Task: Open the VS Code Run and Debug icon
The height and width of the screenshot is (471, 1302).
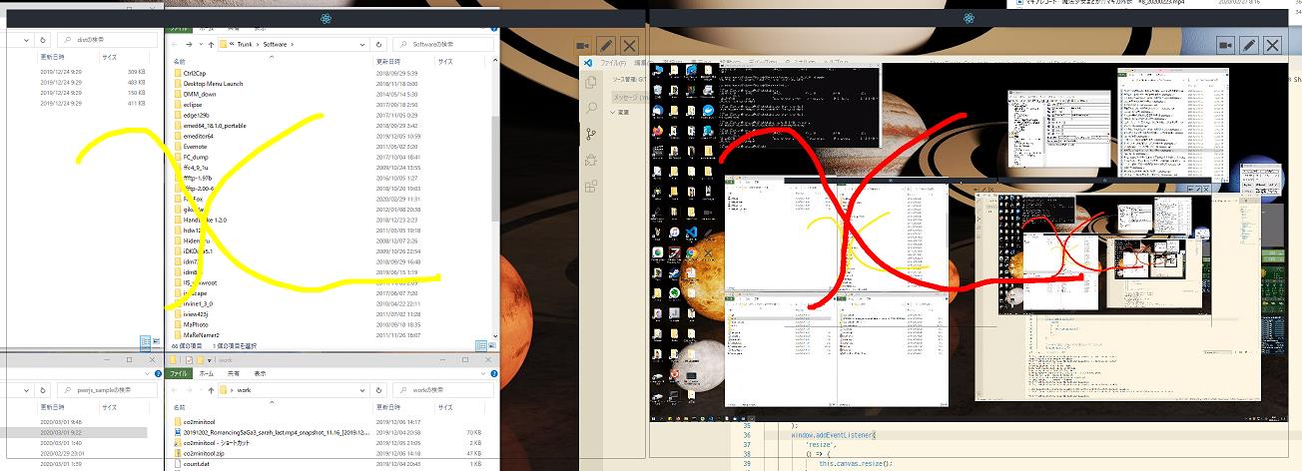Action: 590,160
